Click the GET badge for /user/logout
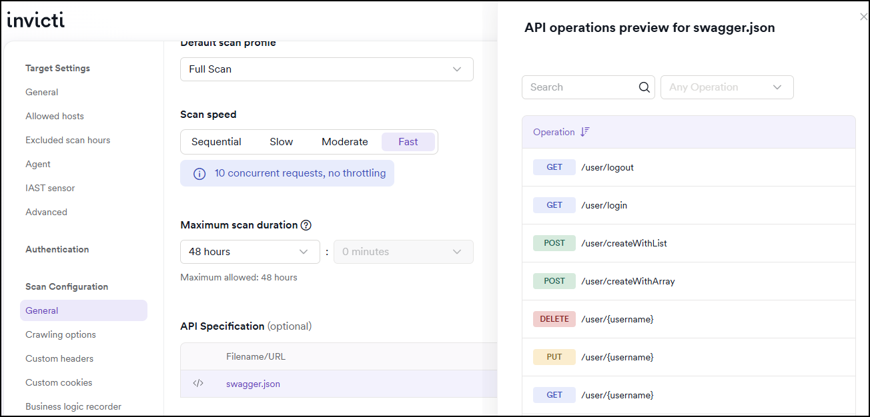 [x=554, y=167]
